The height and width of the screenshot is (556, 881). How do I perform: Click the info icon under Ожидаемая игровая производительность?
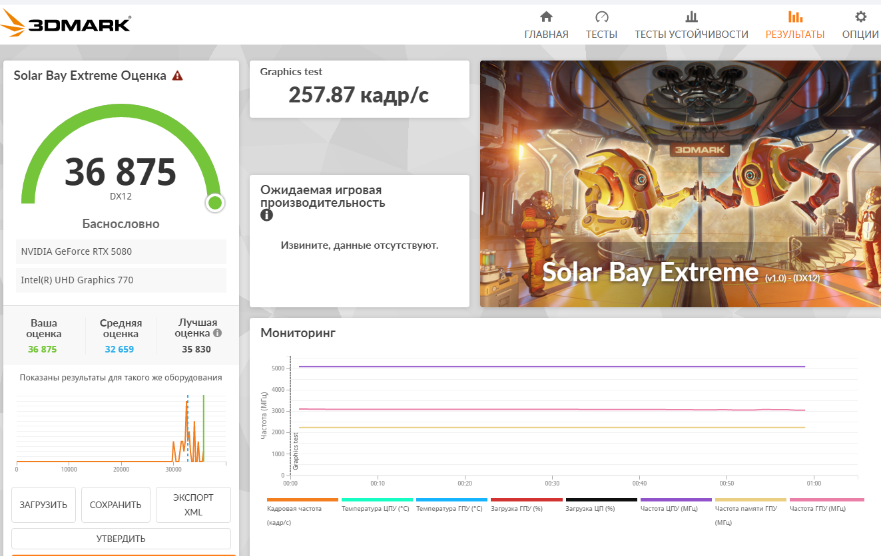coord(266,215)
